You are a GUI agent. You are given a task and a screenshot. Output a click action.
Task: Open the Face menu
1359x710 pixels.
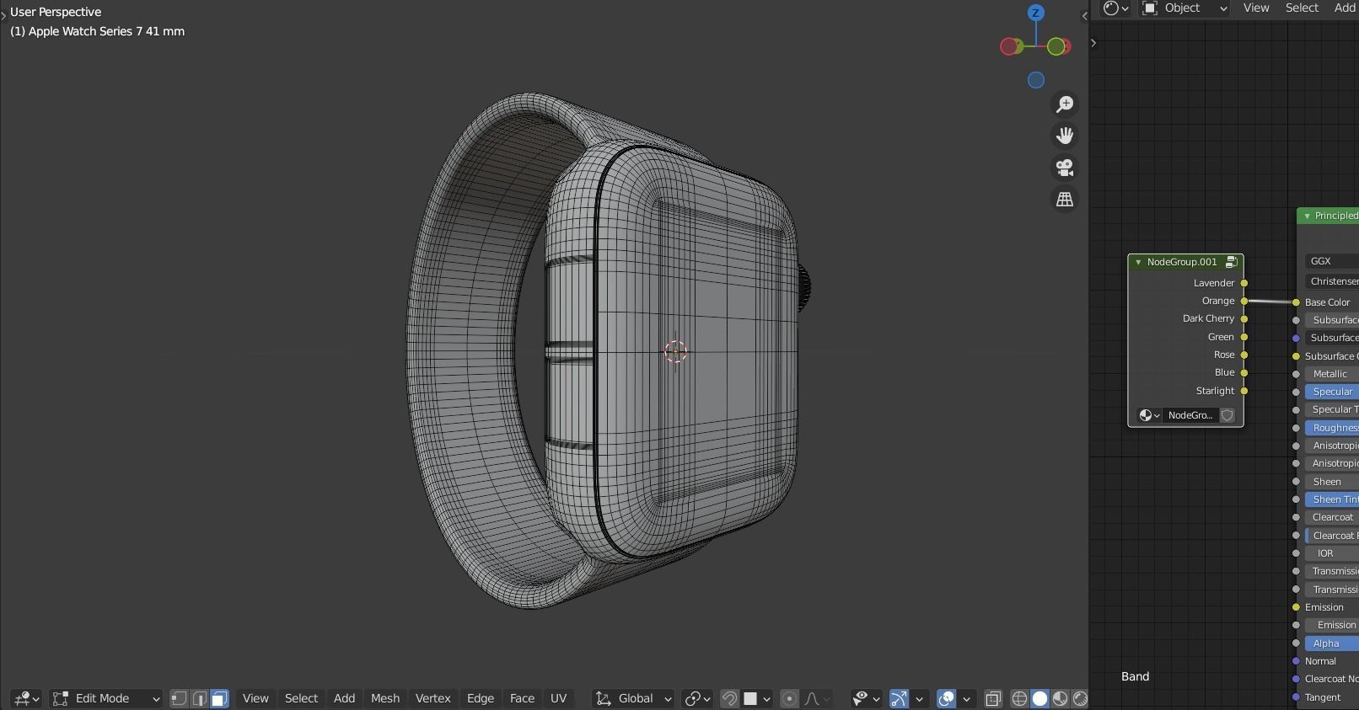(522, 698)
